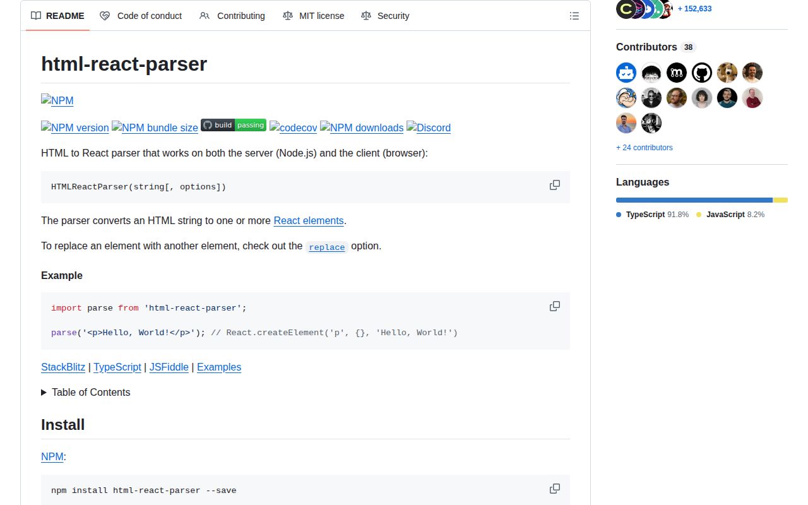Viewport: 808px width, 505px height.
Task: Open the bearded man in beige shirt avatar
Action: pyautogui.click(x=752, y=73)
